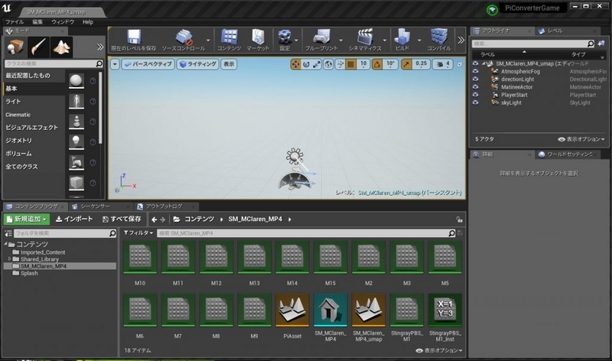Viewport: 612px width, 361px height.
Task: Expand Shared_Library folder in tree
Action: (x=9, y=259)
